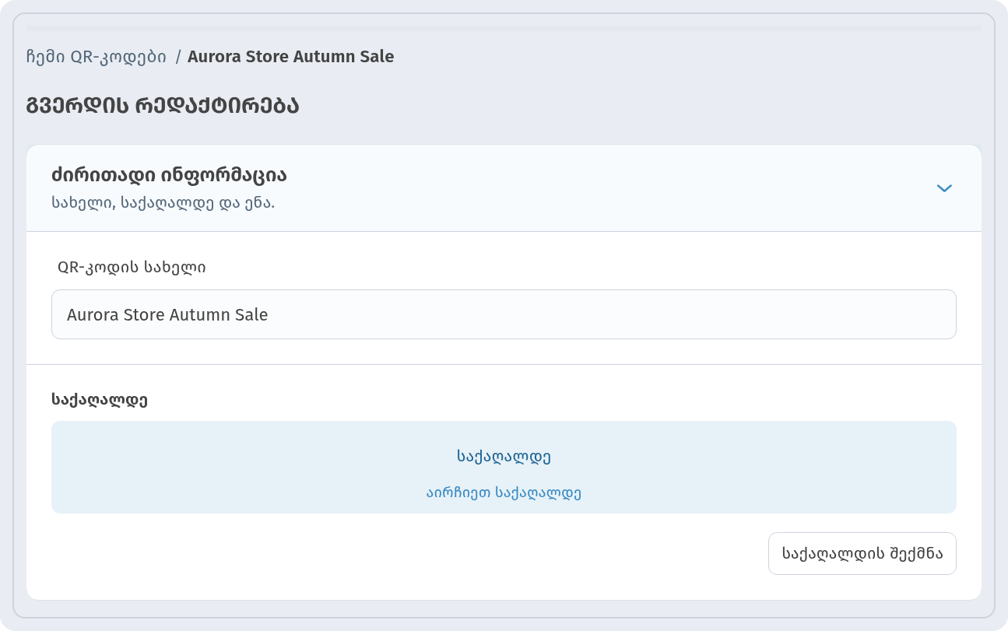Place cursor after Sale in name field
Image resolution: width=1008 pixels, height=631 pixels.
tap(270, 315)
